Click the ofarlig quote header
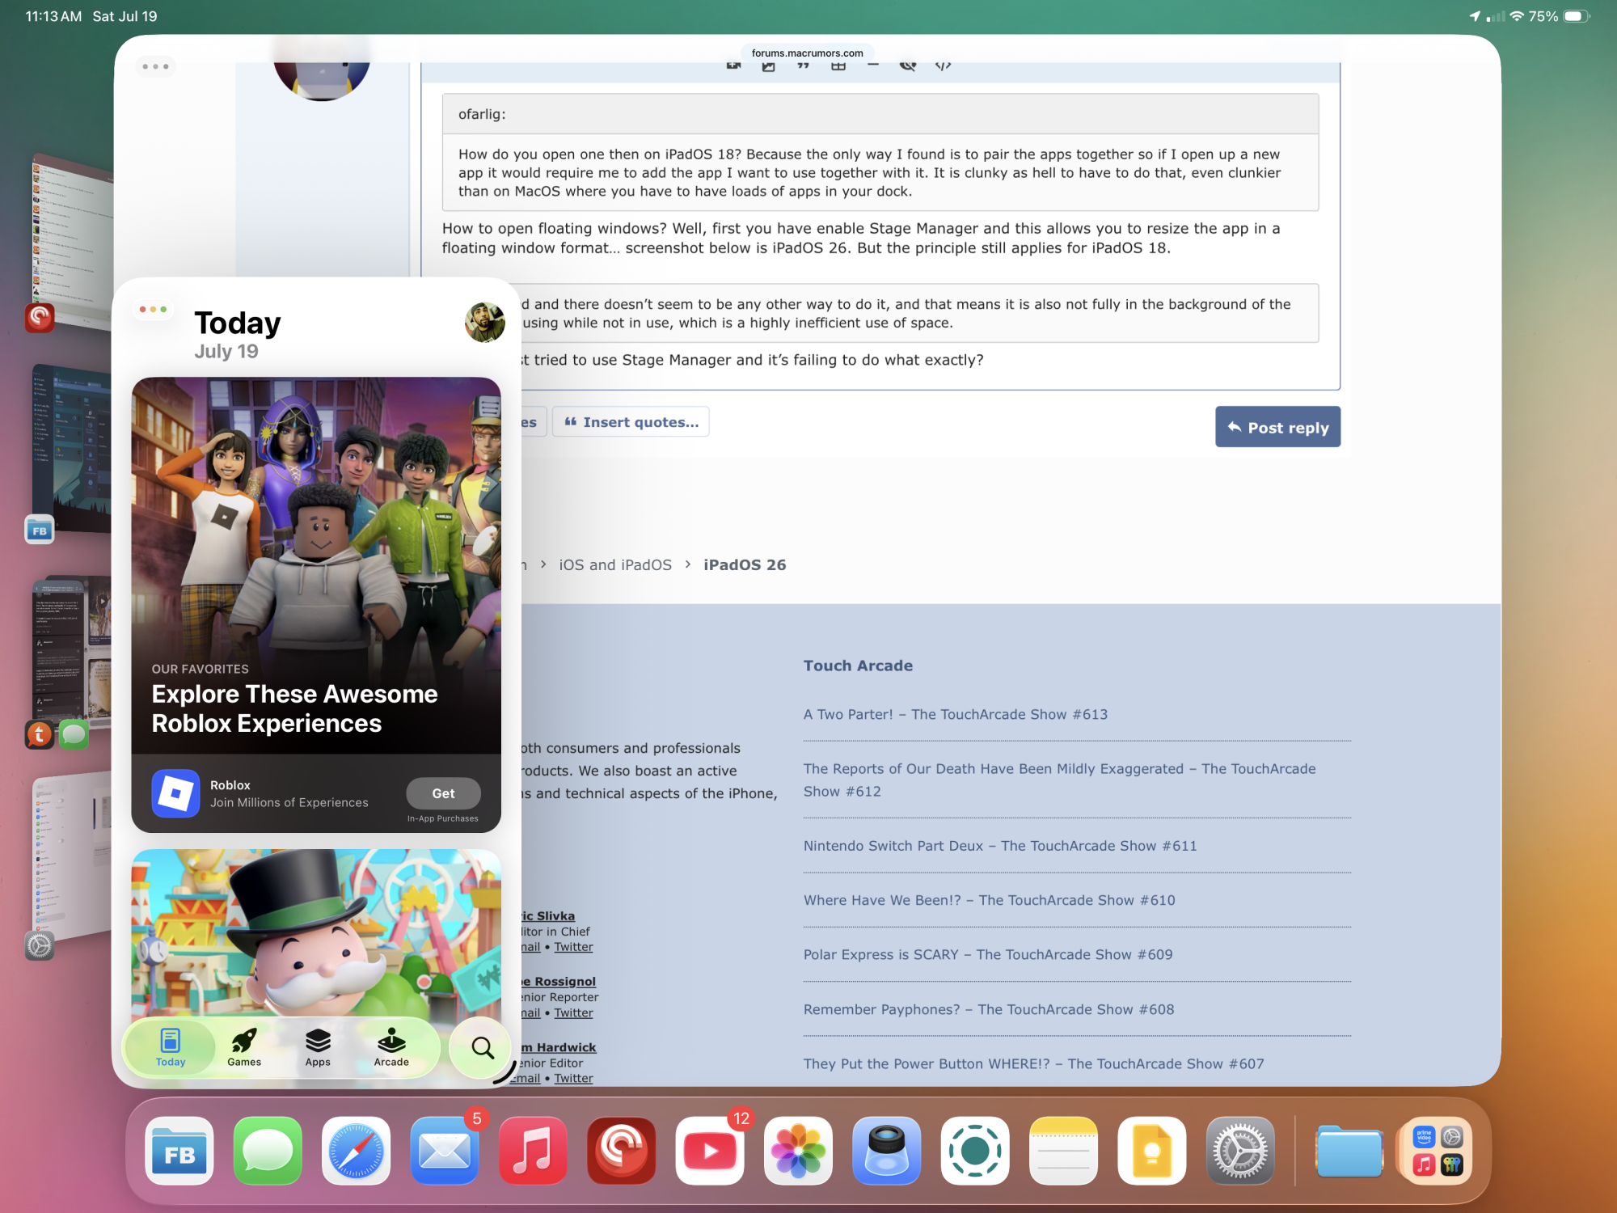Screen dimensions: 1617x1213 880,114
